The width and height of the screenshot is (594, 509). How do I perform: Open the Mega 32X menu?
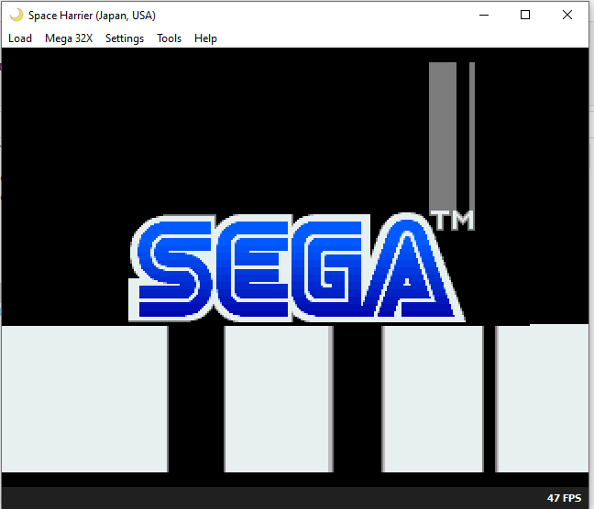click(x=69, y=38)
